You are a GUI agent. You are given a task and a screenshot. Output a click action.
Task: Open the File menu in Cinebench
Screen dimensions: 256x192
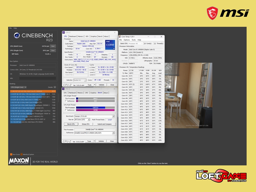[x=10, y=28]
